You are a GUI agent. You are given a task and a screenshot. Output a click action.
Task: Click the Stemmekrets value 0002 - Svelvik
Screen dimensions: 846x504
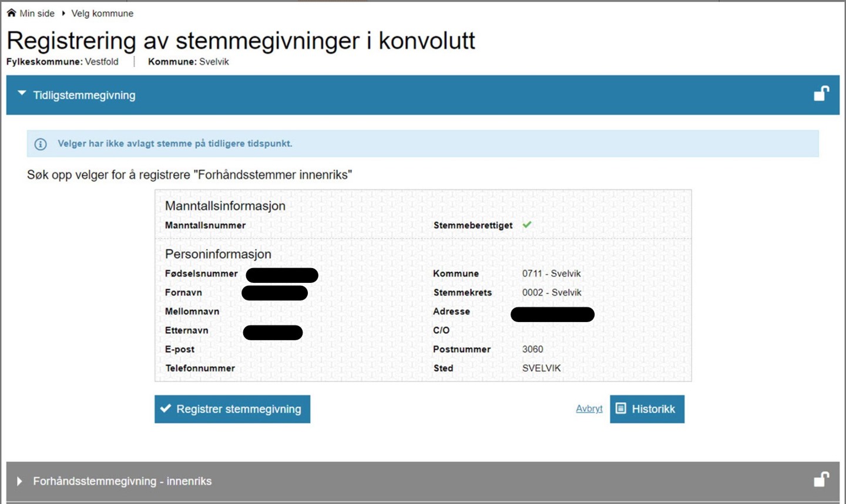tap(552, 292)
